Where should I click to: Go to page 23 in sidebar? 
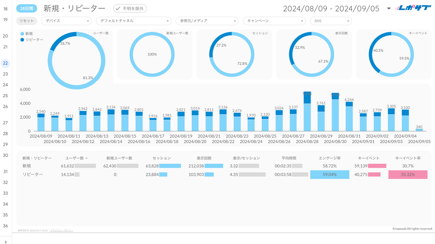pyautogui.click(x=5, y=74)
